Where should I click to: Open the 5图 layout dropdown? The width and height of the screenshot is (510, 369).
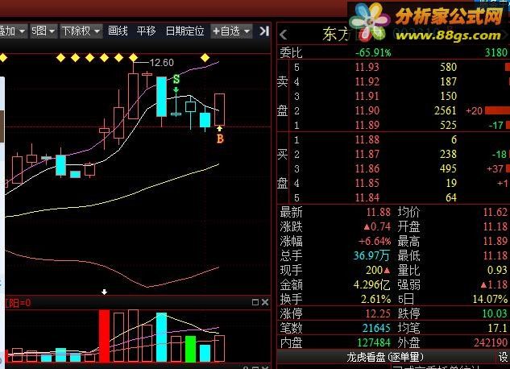click(44, 31)
